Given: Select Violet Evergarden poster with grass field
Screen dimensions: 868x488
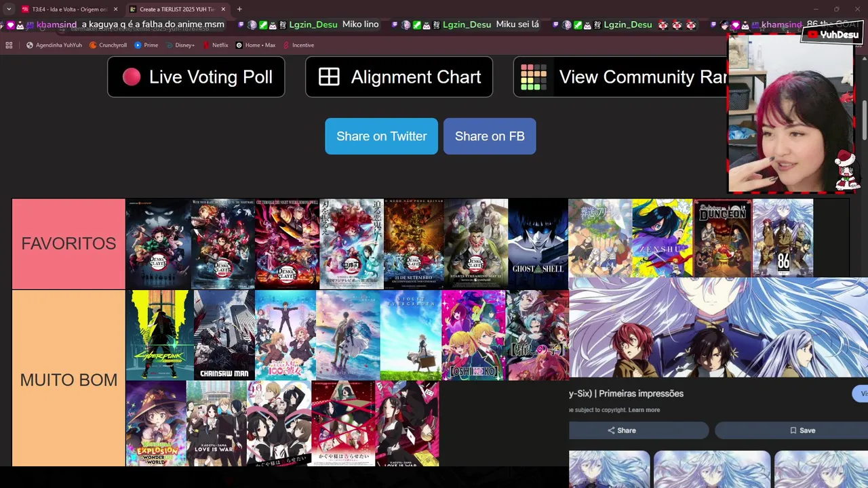Looking at the screenshot, I should (x=410, y=335).
